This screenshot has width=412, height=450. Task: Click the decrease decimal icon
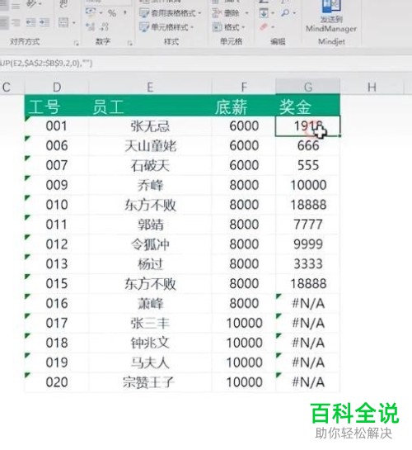point(104,26)
